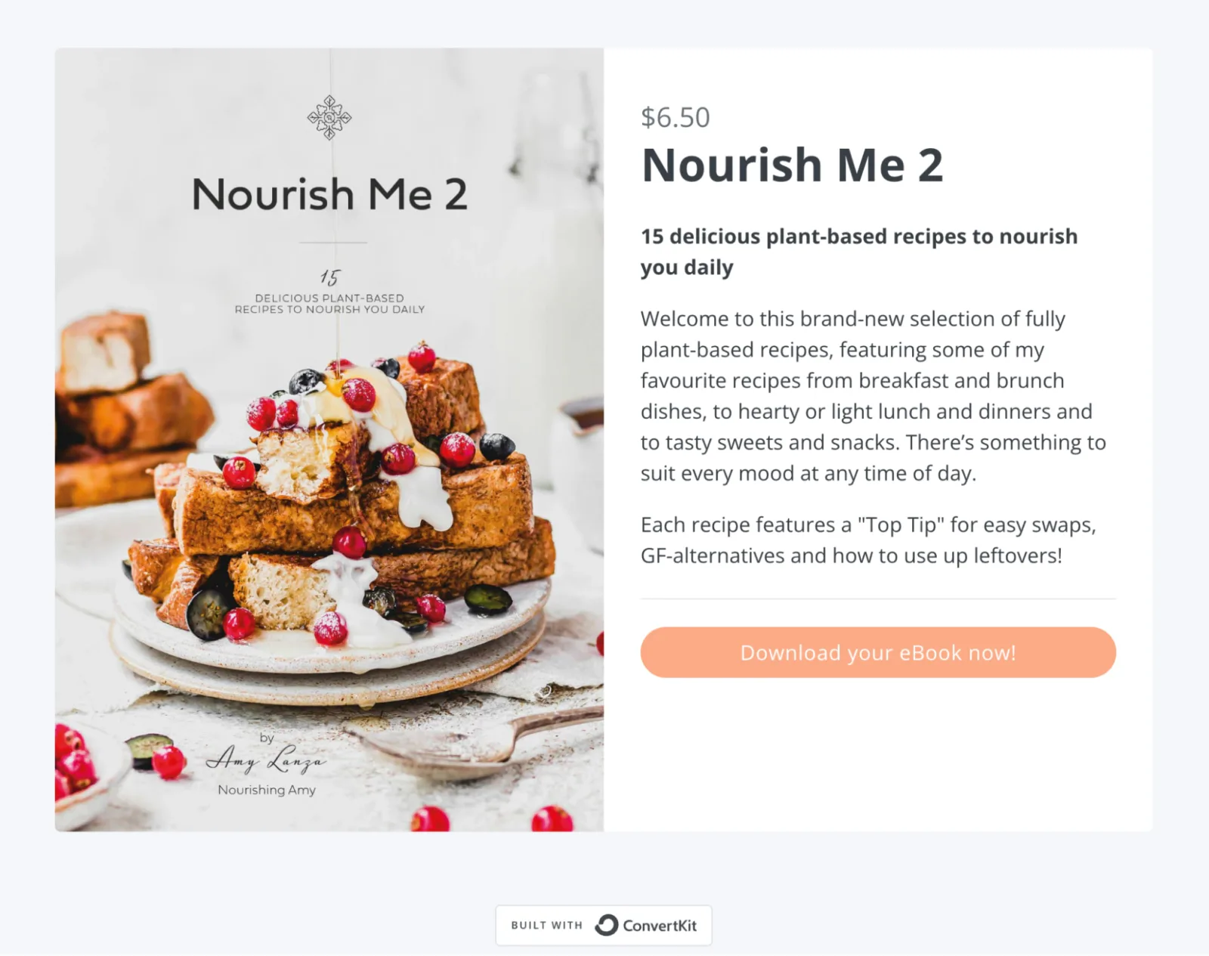Click the divider line above the download button
1209x956 pixels.
tap(877, 599)
